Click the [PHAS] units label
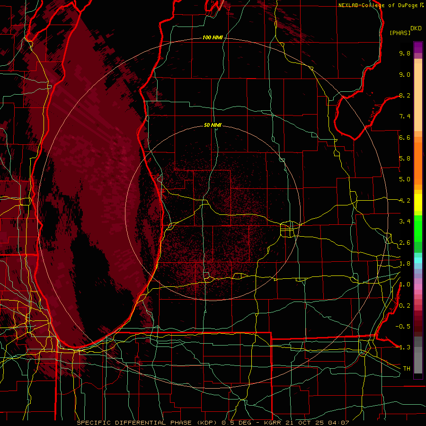This screenshot has height=426, width=426. coord(400,33)
